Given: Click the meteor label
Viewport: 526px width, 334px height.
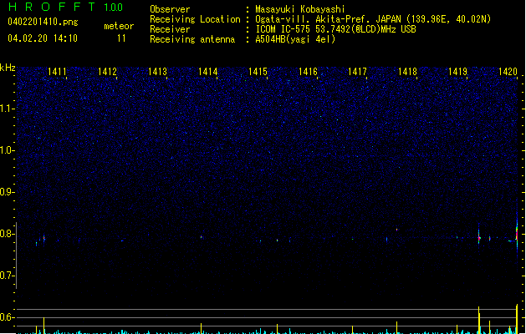Looking at the screenshot, I should (x=119, y=26).
